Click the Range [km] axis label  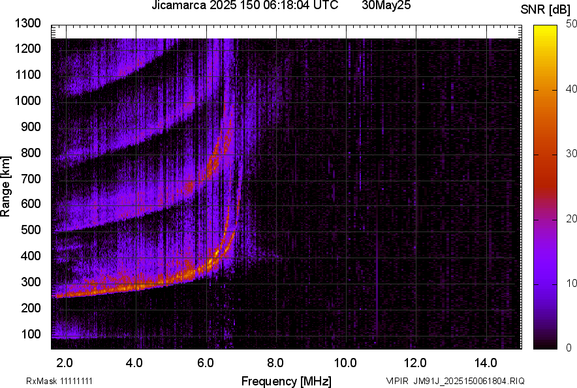[5, 187]
